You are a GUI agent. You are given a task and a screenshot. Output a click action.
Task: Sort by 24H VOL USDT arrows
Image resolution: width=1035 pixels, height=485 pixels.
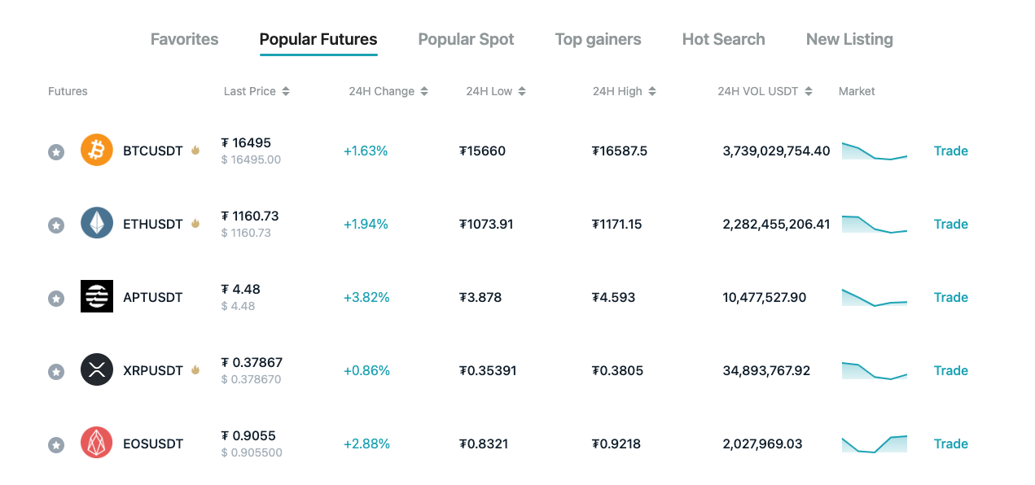pyautogui.click(x=809, y=92)
